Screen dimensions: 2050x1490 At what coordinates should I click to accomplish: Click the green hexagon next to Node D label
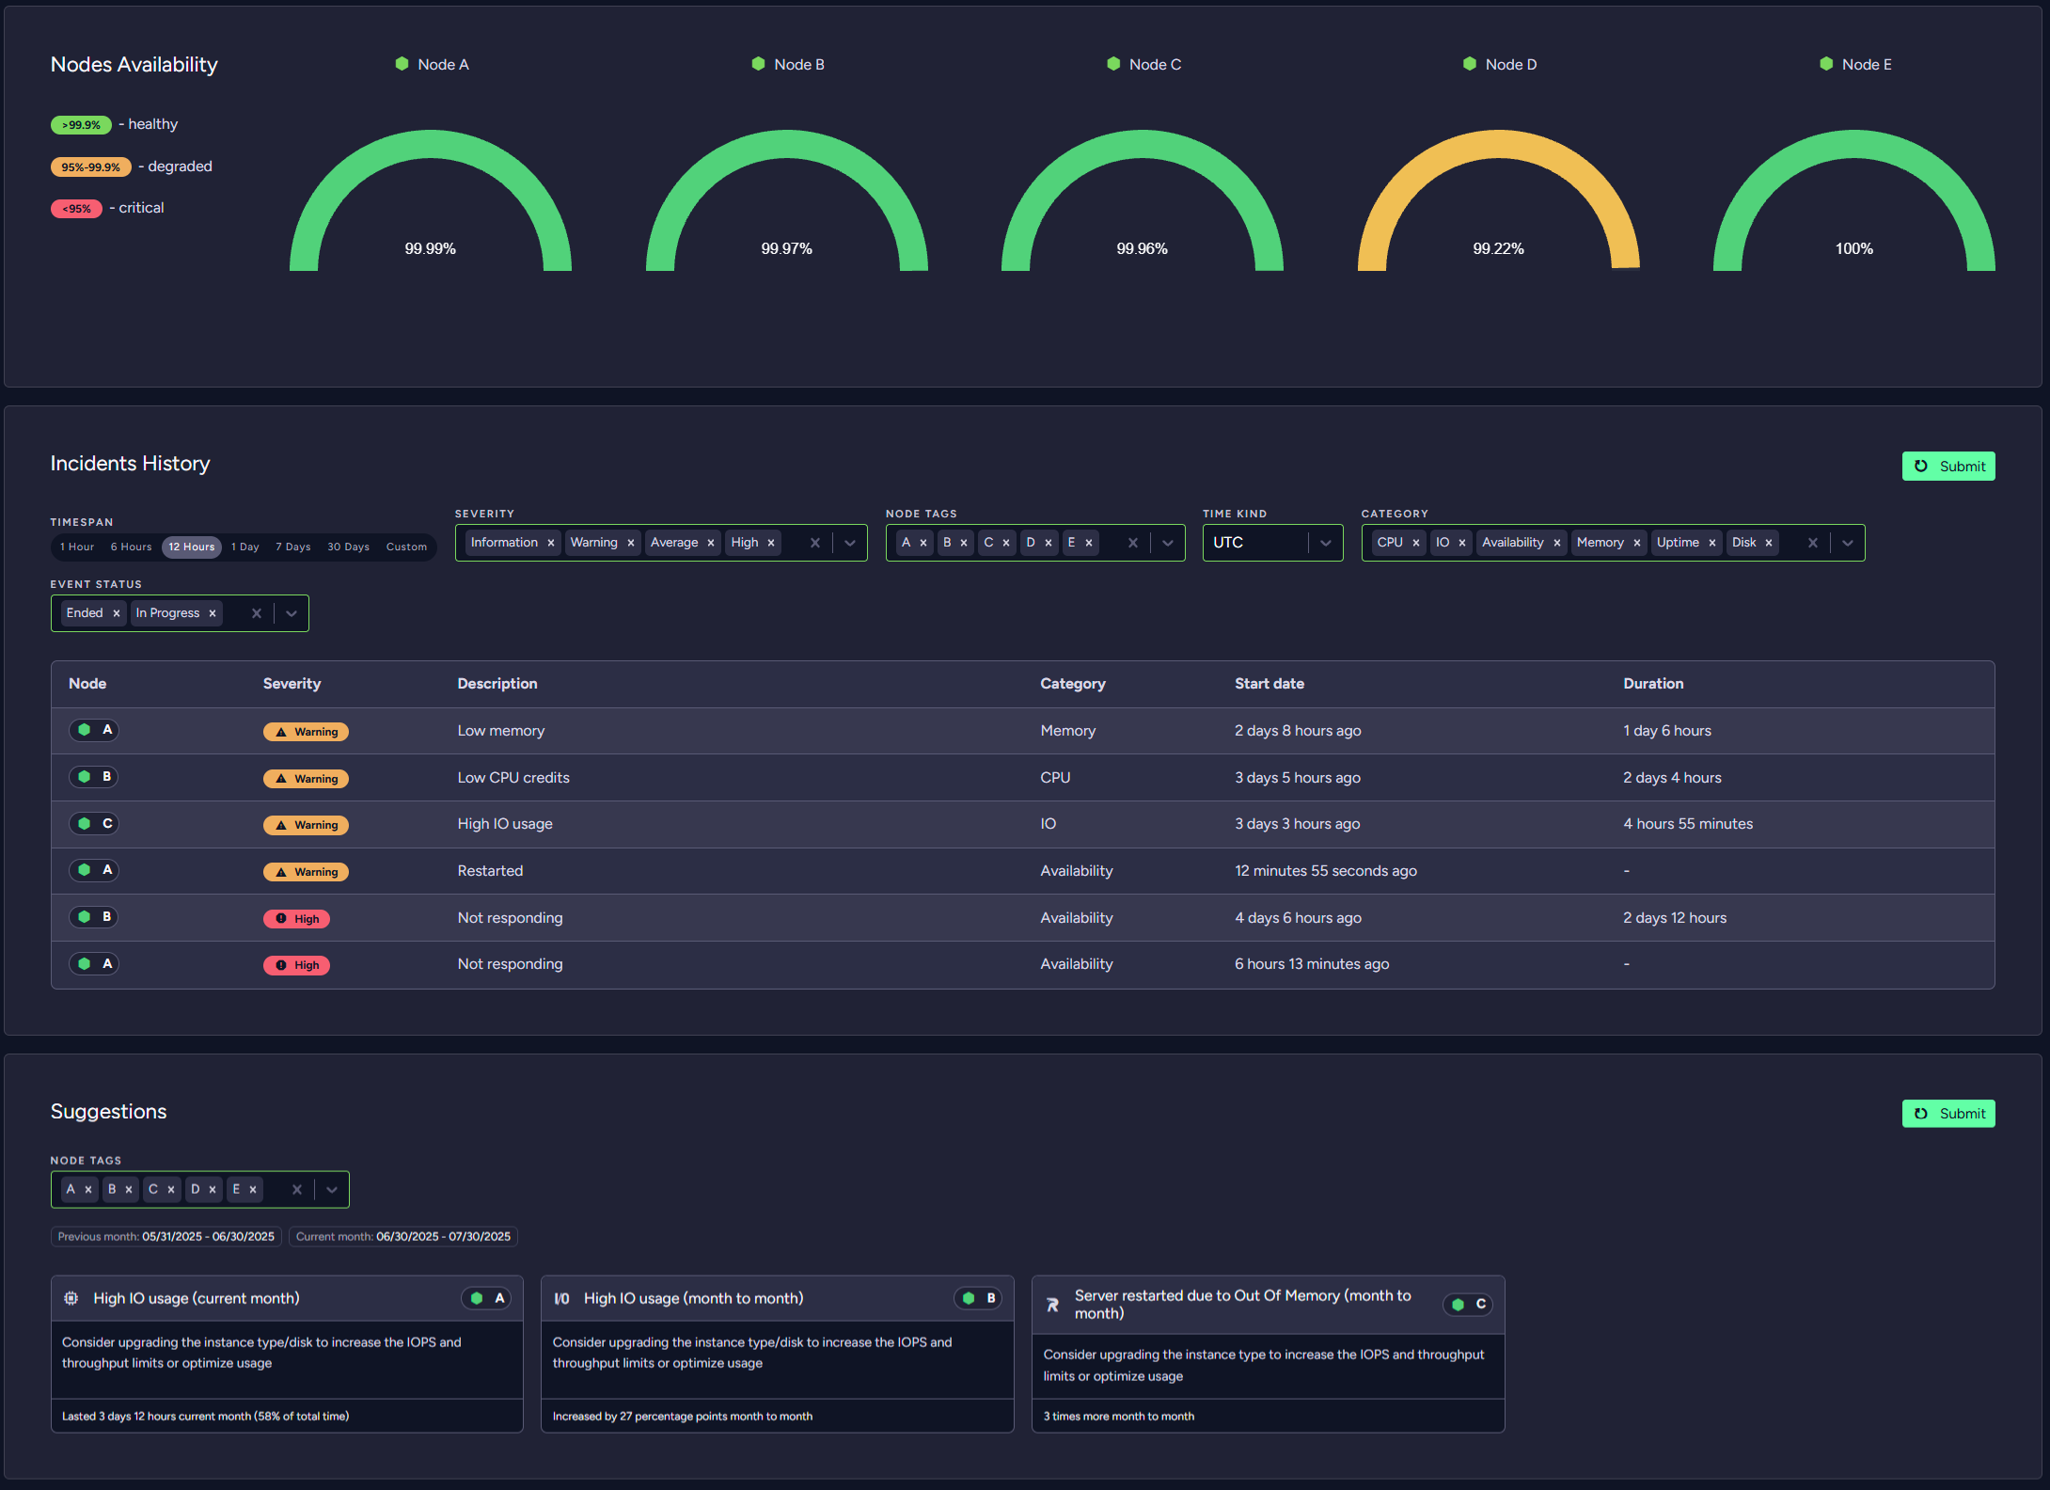pos(1469,64)
